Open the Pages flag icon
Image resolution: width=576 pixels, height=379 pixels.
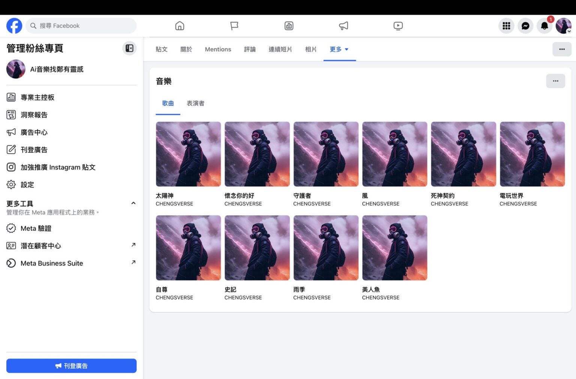tap(234, 26)
